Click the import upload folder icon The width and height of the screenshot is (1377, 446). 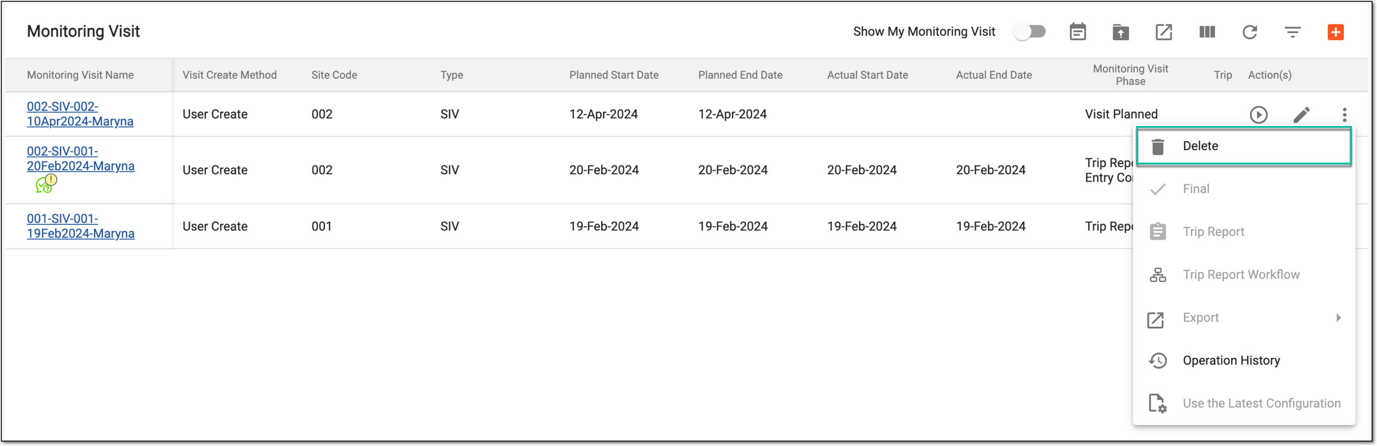(x=1121, y=32)
